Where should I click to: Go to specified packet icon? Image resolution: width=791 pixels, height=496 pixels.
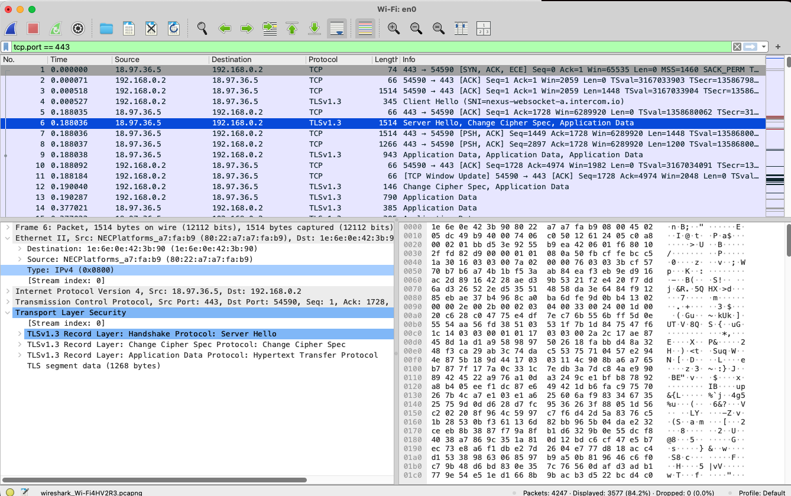click(270, 28)
